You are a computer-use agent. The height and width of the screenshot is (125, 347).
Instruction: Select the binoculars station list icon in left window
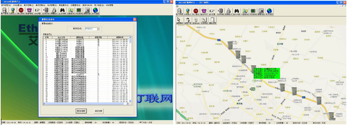pyautogui.click(x=62, y=11)
